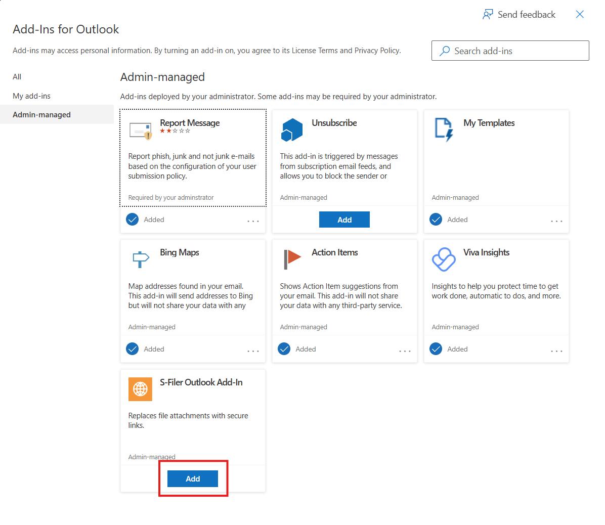Click the 'Replaces file attachments with secure links' description
Image resolution: width=605 pixels, height=525 pixels.
188,420
